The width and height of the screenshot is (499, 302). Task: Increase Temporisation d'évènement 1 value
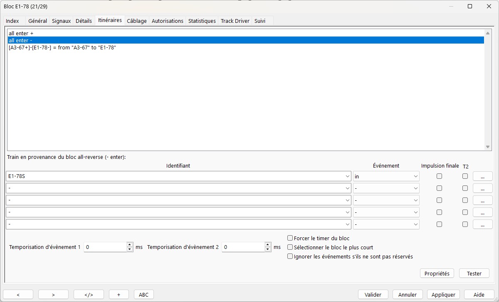point(130,245)
